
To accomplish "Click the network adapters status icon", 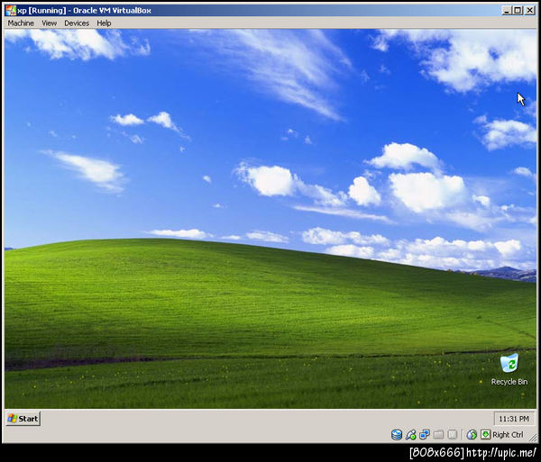I will point(425,435).
